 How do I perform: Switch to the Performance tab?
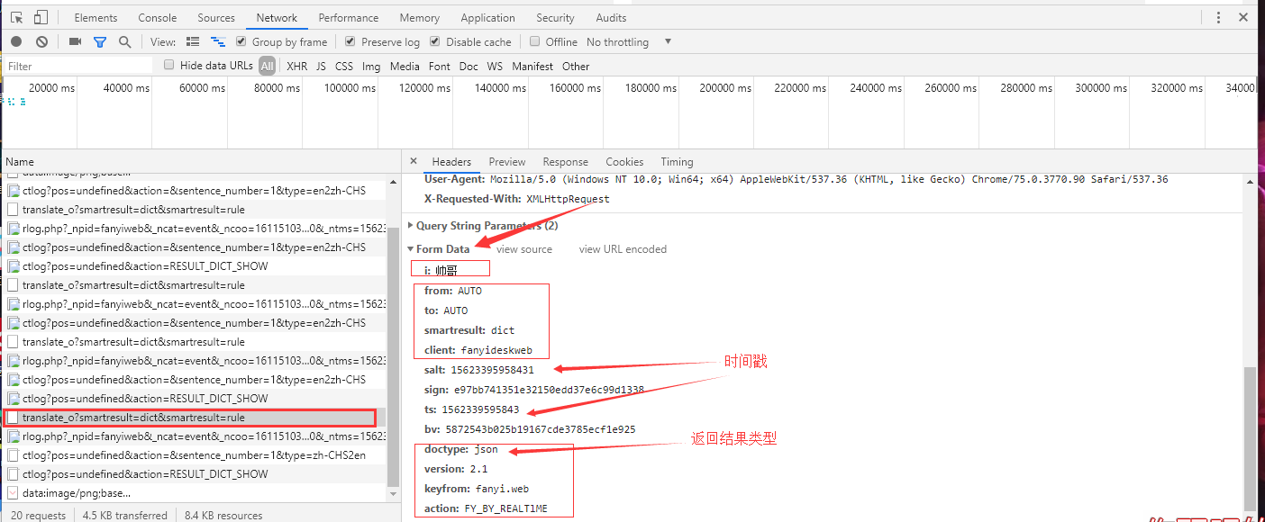click(349, 17)
